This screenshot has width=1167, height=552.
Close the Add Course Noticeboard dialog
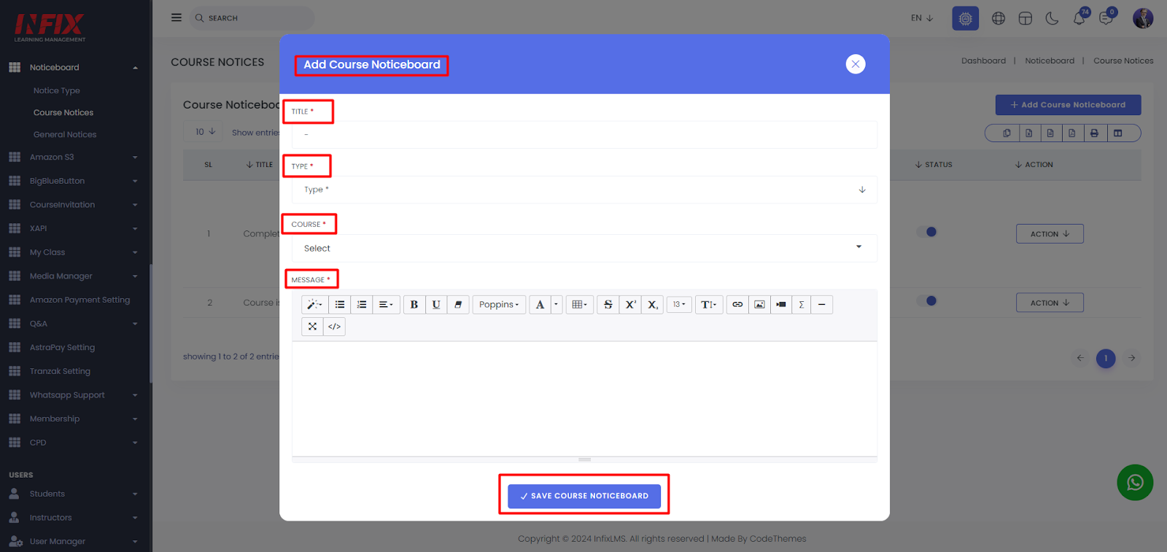(856, 64)
